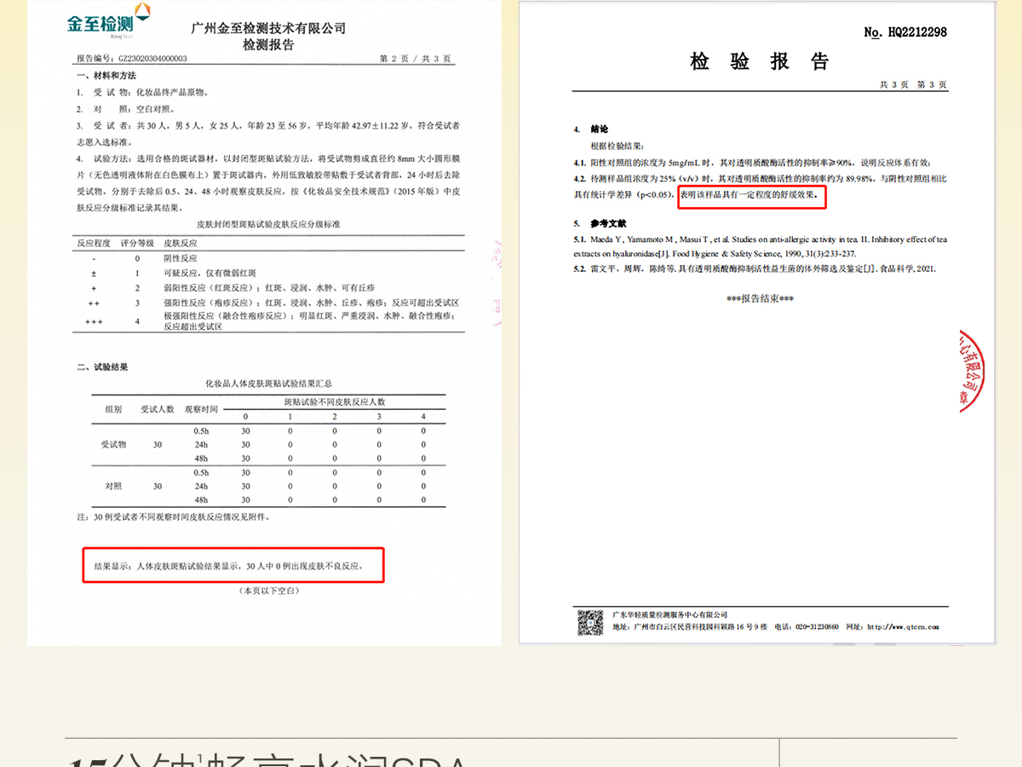Click the 广州金至检测技术有限公司 heading
The height and width of the screenshot is (767, 1022).
(x=268, y=28)
